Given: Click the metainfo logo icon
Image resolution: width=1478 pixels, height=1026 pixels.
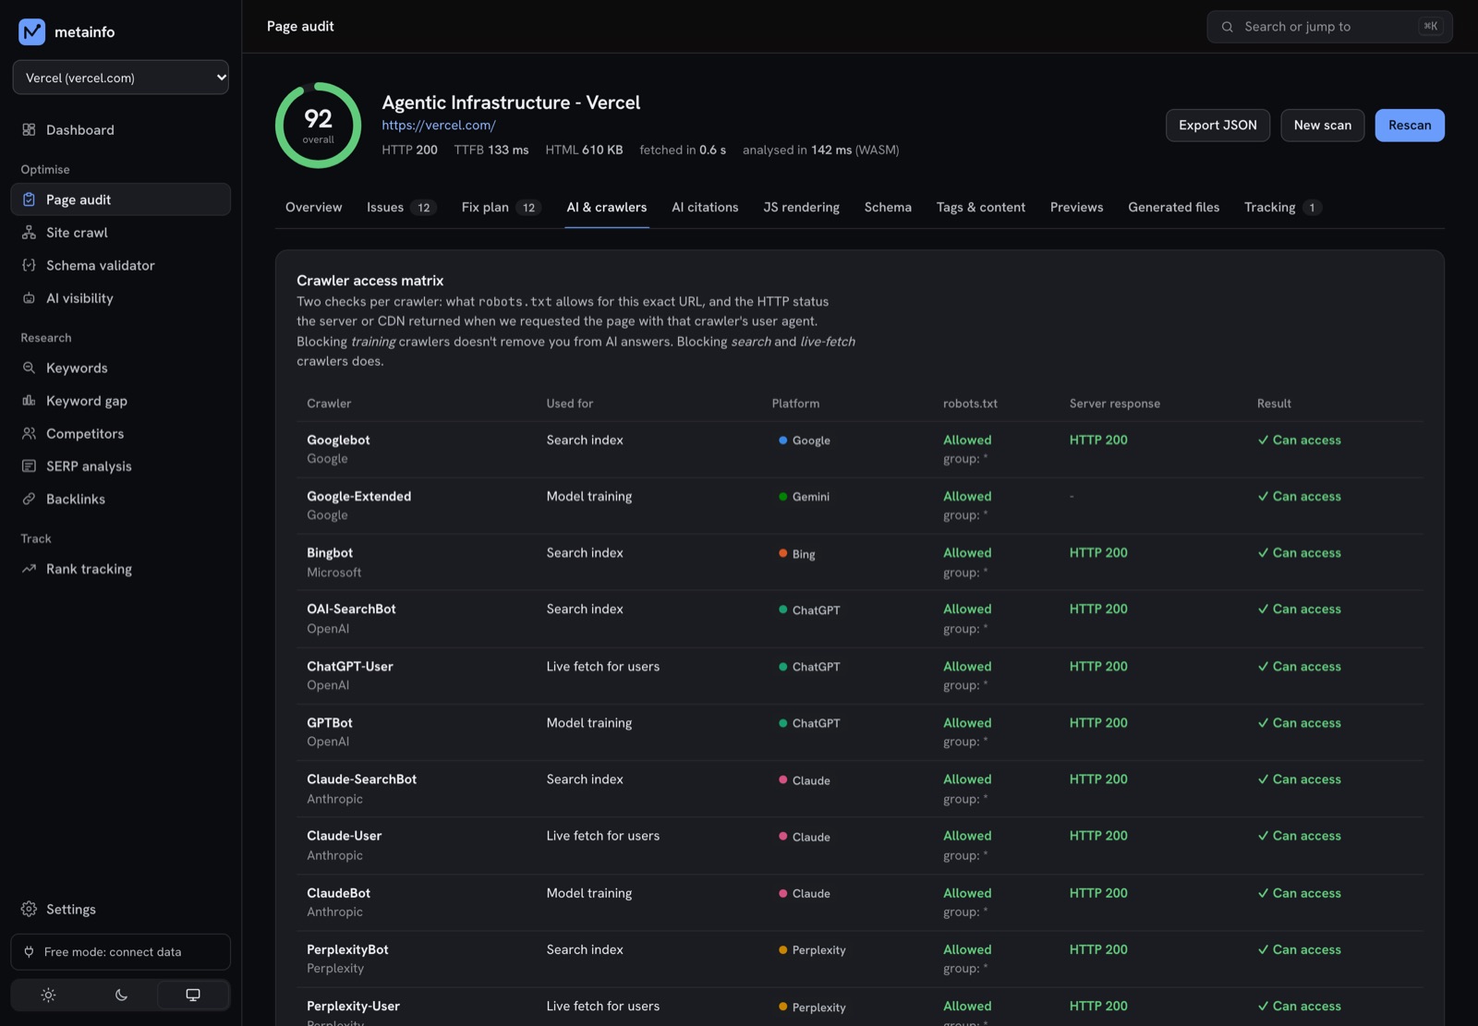Looking at the screenshot, I should [x=31, y=31].
